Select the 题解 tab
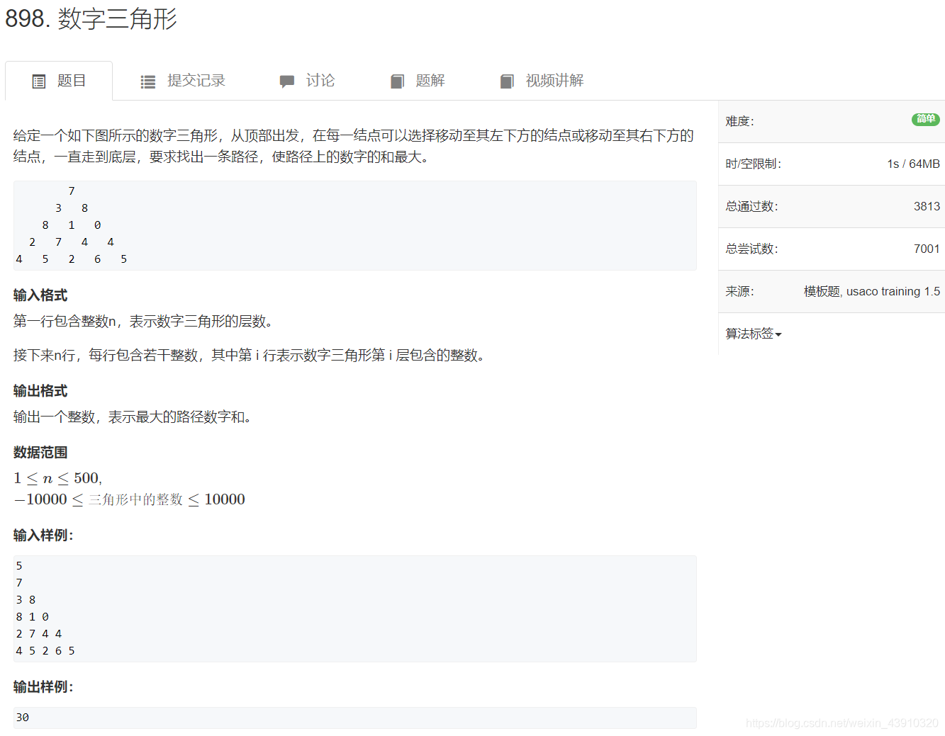This screenshot has height=736, width=945. click(x=430, y=80)
